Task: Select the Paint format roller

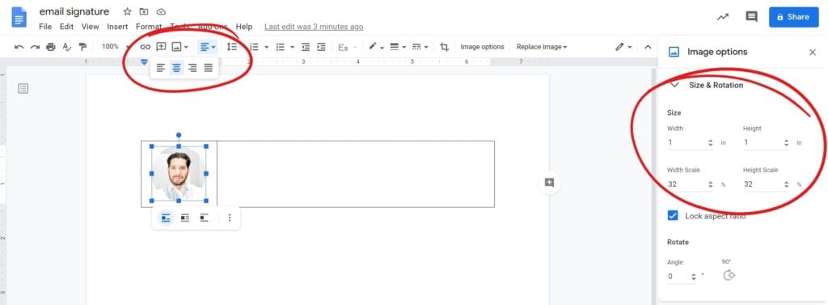Action: click(x=82, y=47)
